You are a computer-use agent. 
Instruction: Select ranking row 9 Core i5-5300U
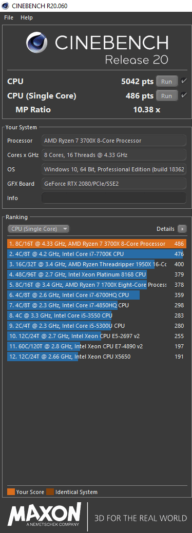click(x=97, y=326)
